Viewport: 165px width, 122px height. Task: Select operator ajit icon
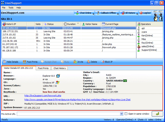click(x=139, y=28)
